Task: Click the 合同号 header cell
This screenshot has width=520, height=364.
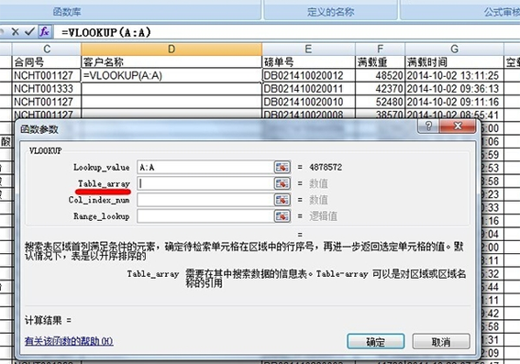Action: tap(47, 62)
